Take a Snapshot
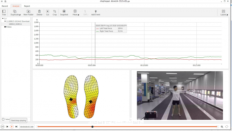 pos(64,11)
